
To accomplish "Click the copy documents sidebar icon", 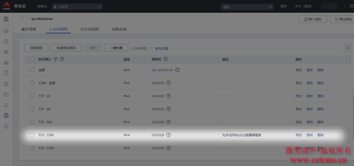I will point(6,84).
